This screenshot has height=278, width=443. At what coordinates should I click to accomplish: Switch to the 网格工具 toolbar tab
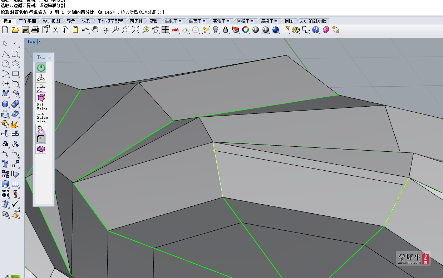[x=245, y=21]
